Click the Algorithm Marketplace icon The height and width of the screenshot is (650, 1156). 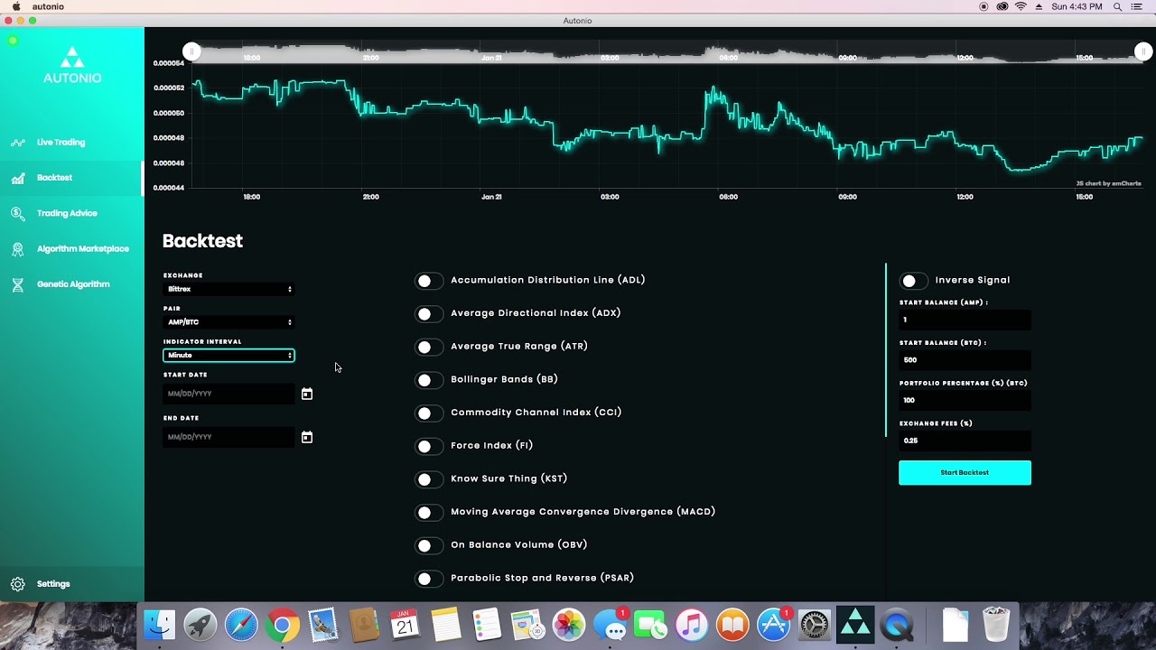tap(18, 249)
